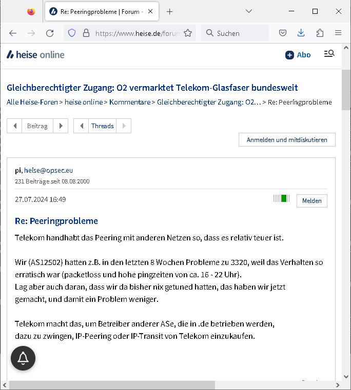This screenshot has height=390, width=351.
Task: Click the horizontal scrollbar left arrow
Action: [5, 385]
